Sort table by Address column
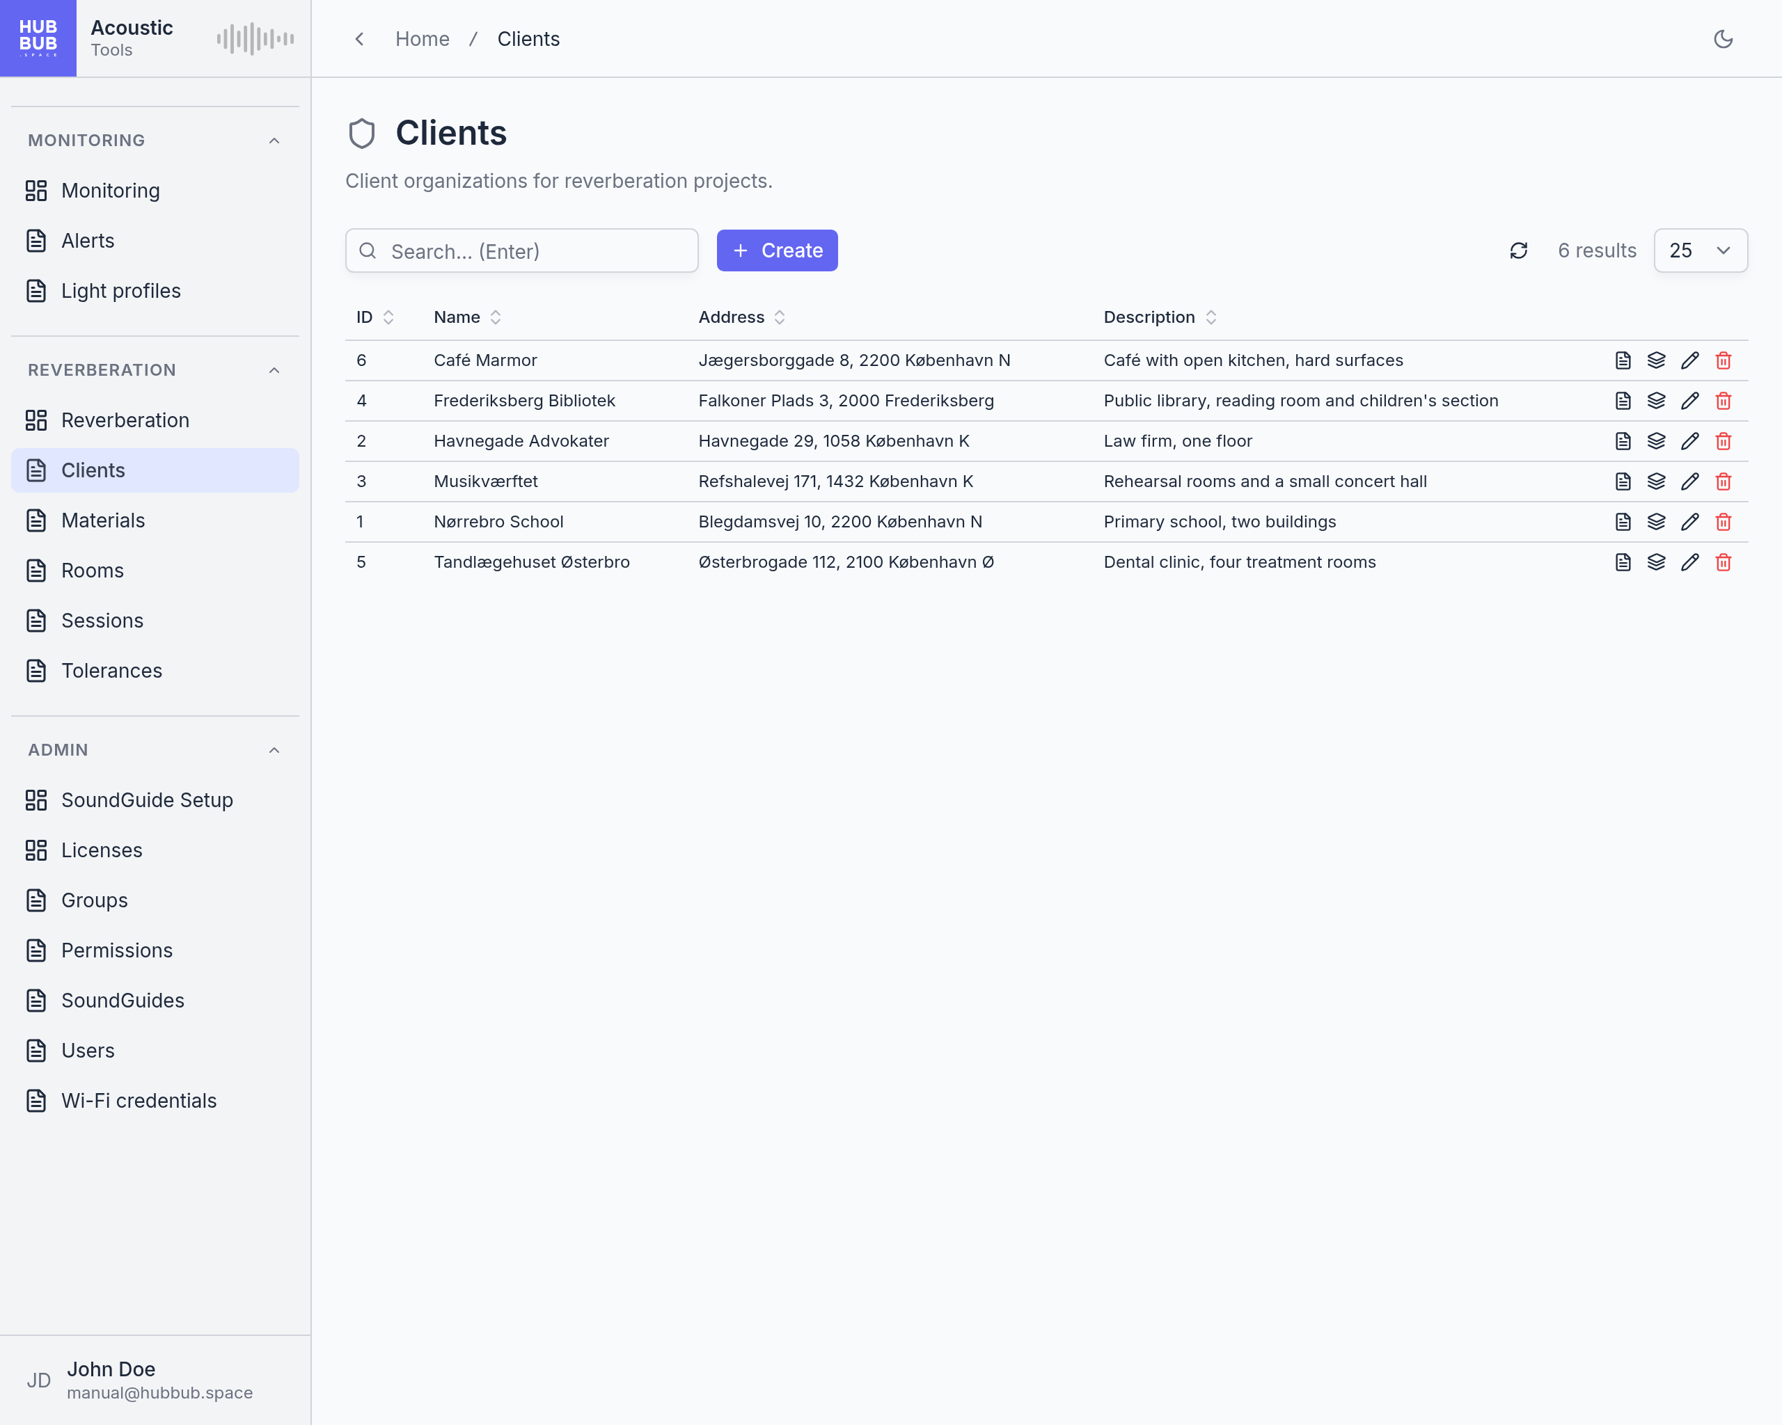The image size is (1782, 1425). click(x=742, y=317)
